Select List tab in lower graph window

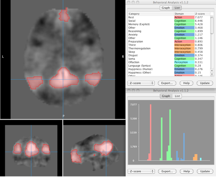pyautogui.click(x=177, y=96)
